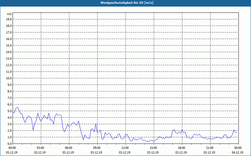The height and width of the screenshot is (156, 251).
Task: Select the '06:00' time label
Action: pyautogui.click(x=69, y=148)
